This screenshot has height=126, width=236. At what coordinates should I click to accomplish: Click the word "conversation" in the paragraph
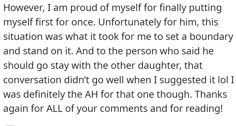coord(32,80)
